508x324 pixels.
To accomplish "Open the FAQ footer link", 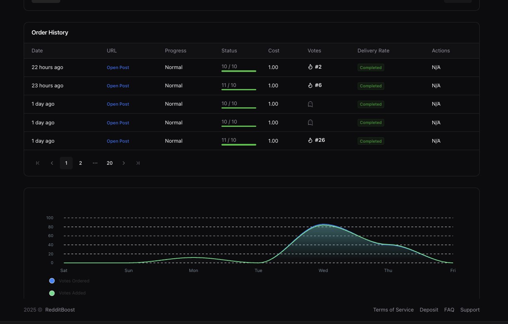I will click(449, 310).
